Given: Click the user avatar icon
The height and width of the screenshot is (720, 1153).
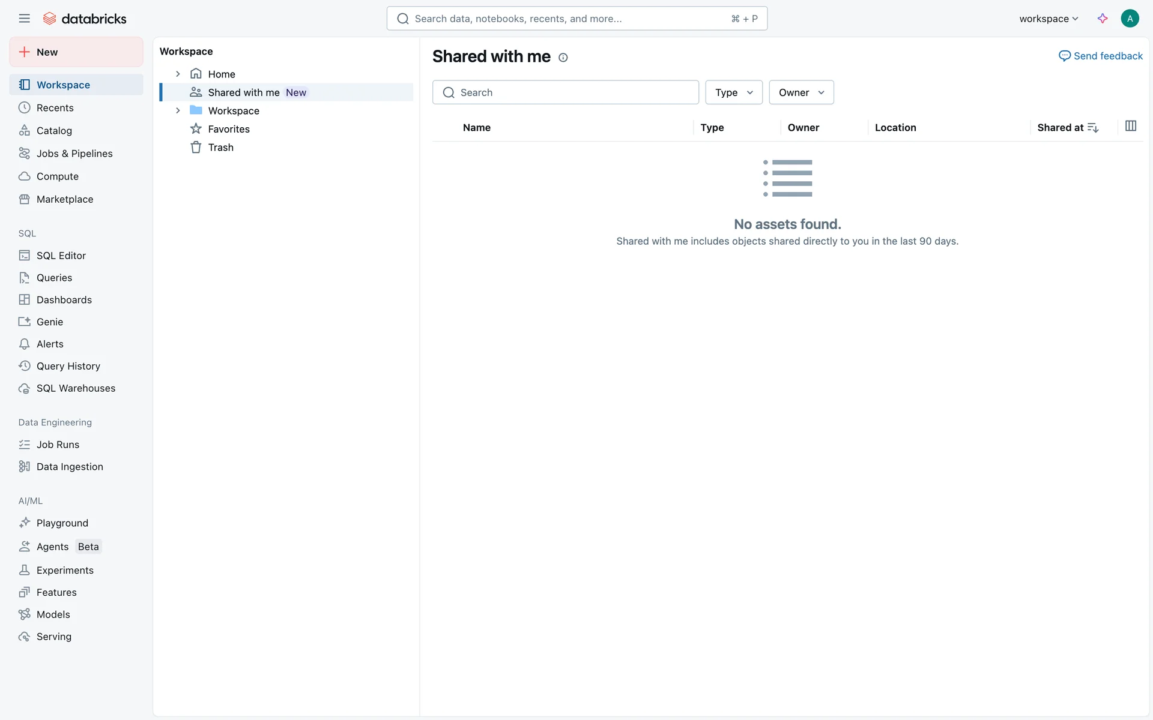Looking at the screenshot, I should (1130, 19).
